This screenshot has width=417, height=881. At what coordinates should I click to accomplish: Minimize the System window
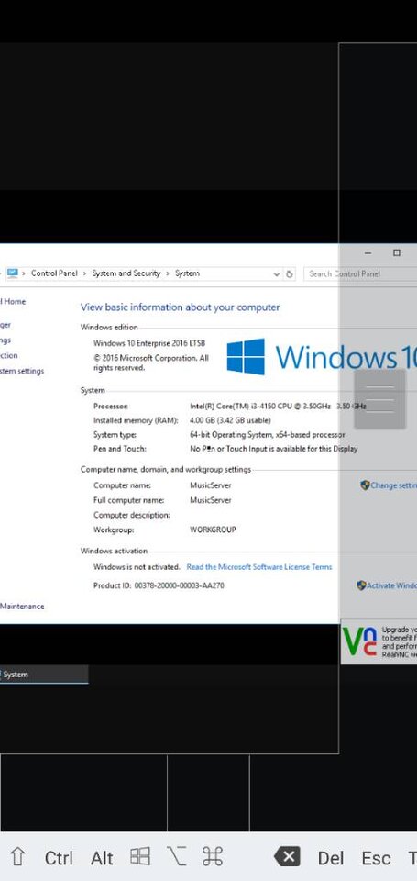click(x=368, y=253)
